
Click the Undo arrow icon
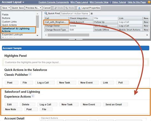click(x=55, y=8)
